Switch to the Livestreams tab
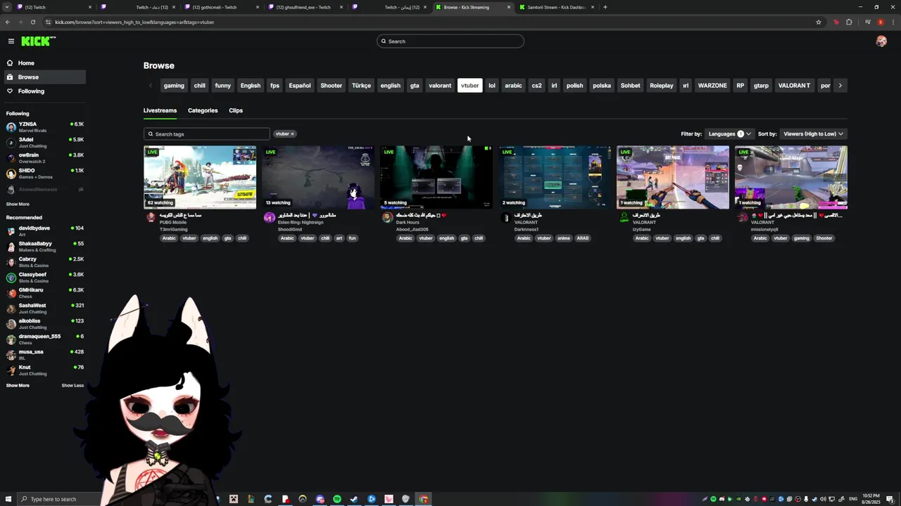 pyautogui.click(x=160, y=110)
